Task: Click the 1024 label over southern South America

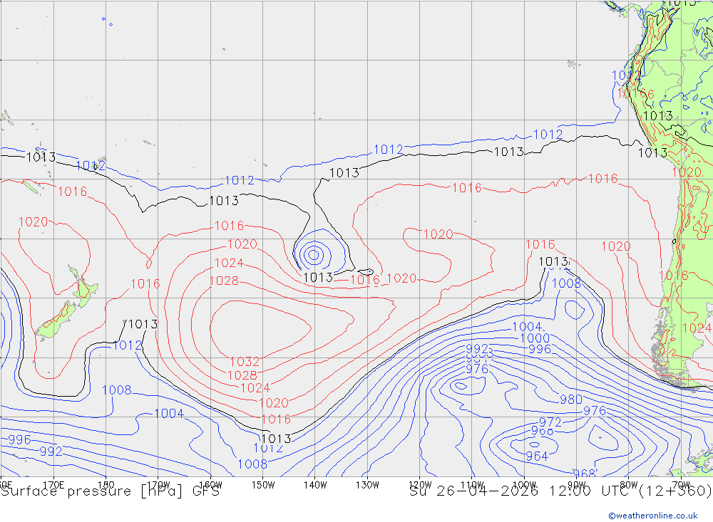Action: (x=697, y=328)
